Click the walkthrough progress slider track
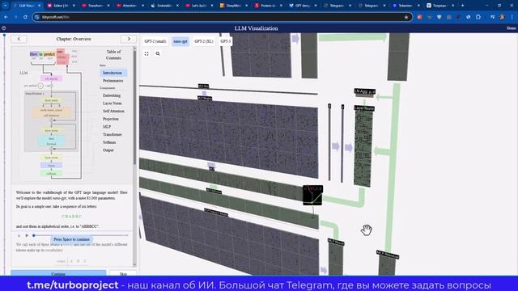518x291 pixels. pyautogui.click(x=81, y=235)
